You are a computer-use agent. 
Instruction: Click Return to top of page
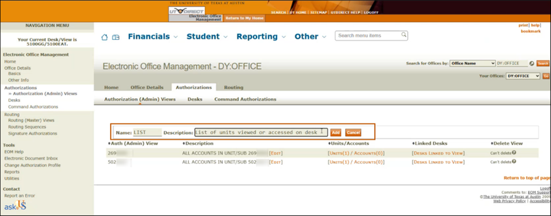pyautogui.click(x=527, y=178)
